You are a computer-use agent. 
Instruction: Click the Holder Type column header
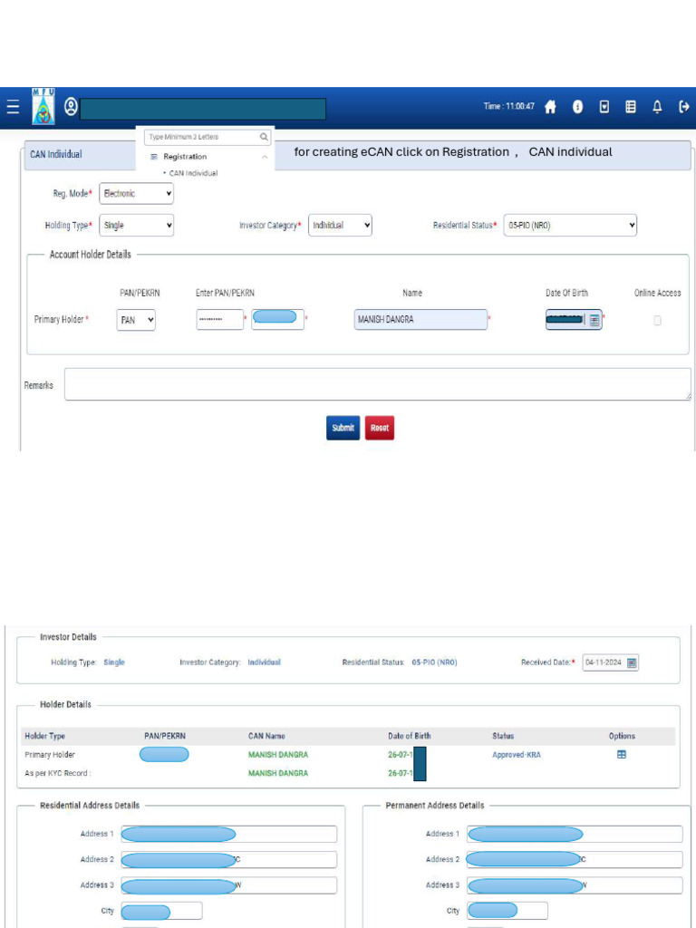[45, 736]
